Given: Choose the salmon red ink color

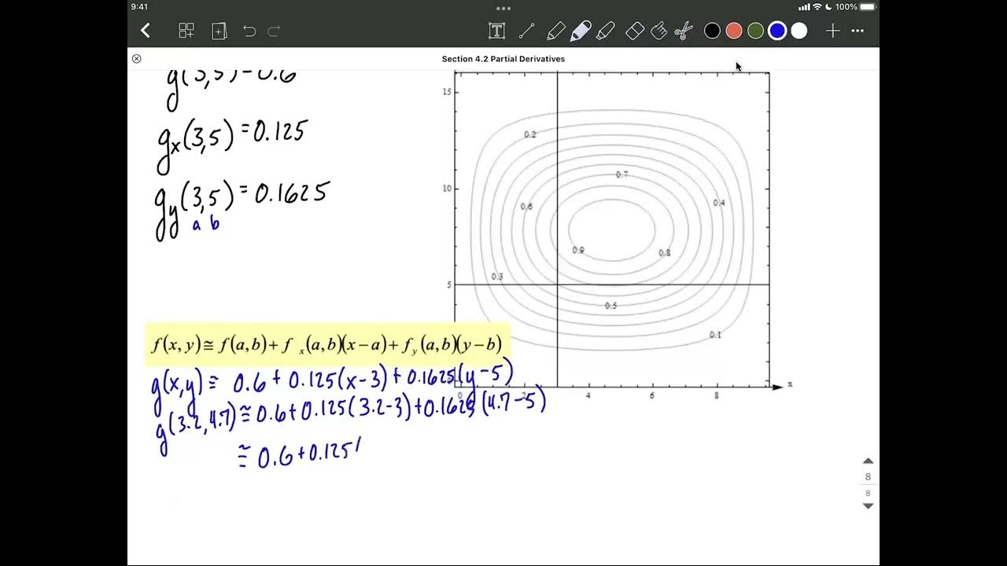Looking at the screenshot, I should click(734, 31).
